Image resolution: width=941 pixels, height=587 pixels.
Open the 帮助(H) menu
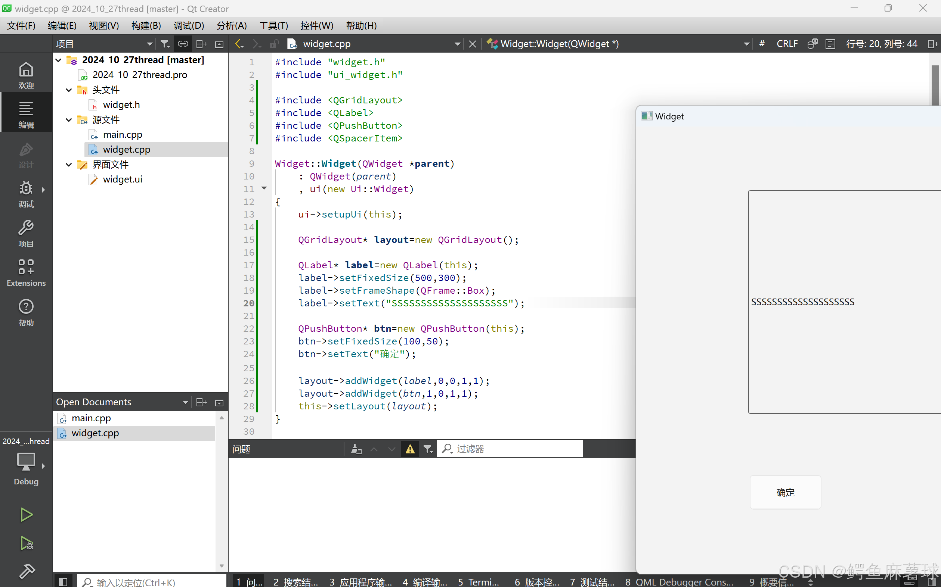click(x=361, y=26)
